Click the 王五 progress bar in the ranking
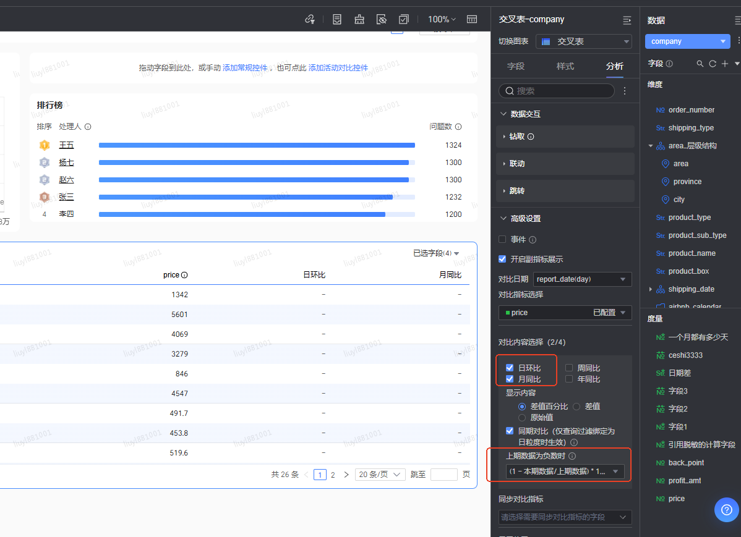This screenshot has width=741, height=537. click(257, 145)
